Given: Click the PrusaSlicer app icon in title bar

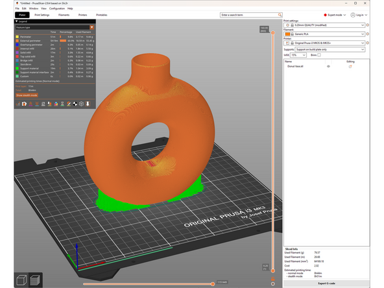Looking at the screenshot, I should click(17, 3).
